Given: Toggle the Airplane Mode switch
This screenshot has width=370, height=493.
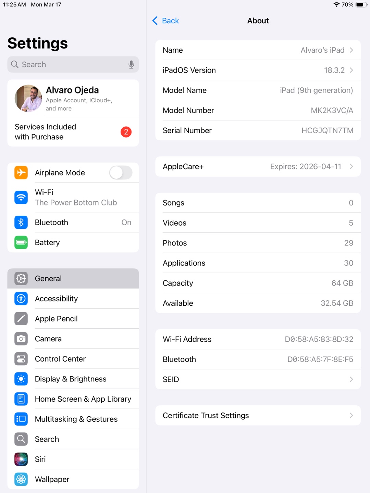Looking at the screenshot, I should (x=121, y=173).
